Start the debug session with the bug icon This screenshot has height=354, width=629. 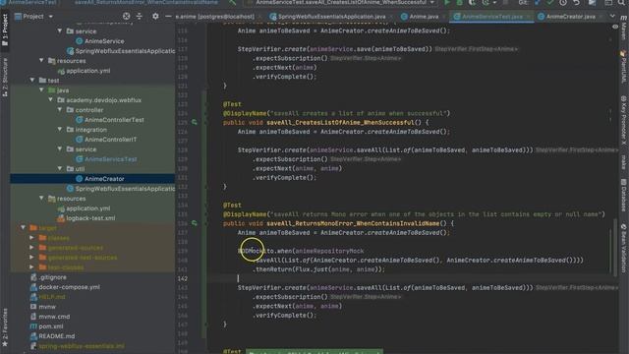coord(460,2)
